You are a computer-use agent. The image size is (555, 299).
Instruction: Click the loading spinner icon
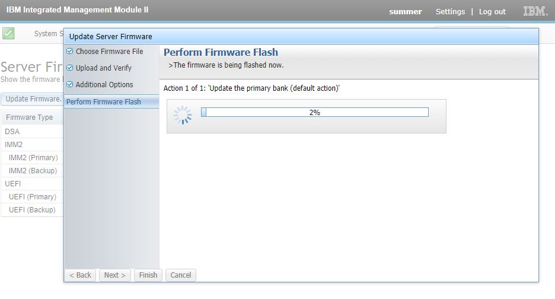tap(183, 115)
